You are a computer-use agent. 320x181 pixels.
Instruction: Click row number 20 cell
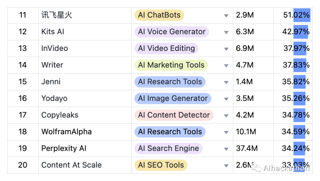pos(23,165)
